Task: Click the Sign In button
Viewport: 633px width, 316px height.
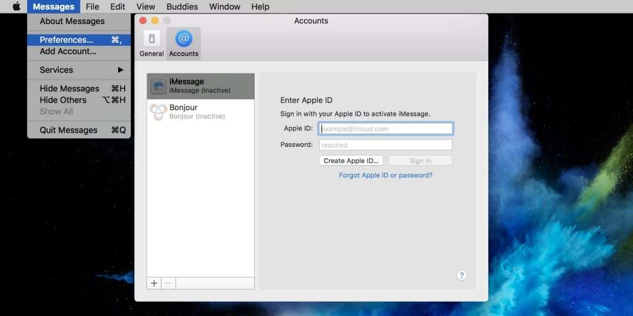Action: tap(420, 160)
